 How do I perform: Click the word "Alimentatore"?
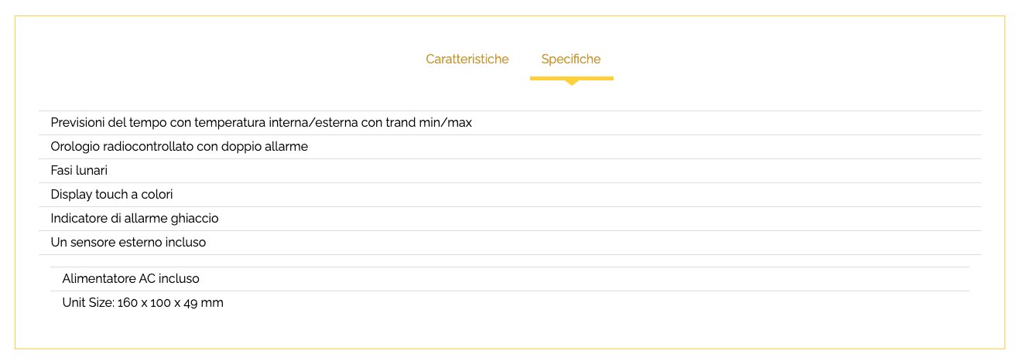click(98, 279)
